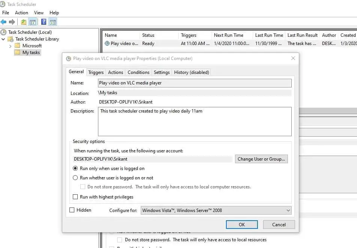Select the Microsoft folder label

coord(32,46)
